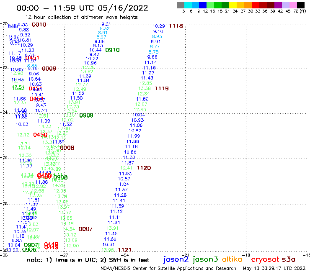The height and width of the screenshot is (272, 310).
Task: Click the wave height value '10.57'
Action: point(124,179)
